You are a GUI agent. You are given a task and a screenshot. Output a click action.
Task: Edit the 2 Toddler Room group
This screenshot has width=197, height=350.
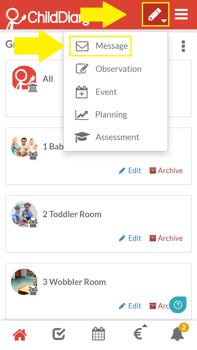pyautogui.click(x=130, y=238)
